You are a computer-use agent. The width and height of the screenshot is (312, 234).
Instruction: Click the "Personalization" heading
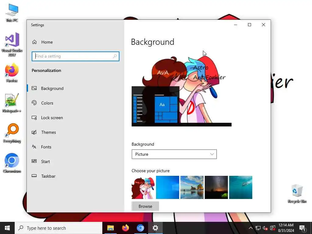pos(46,70)
